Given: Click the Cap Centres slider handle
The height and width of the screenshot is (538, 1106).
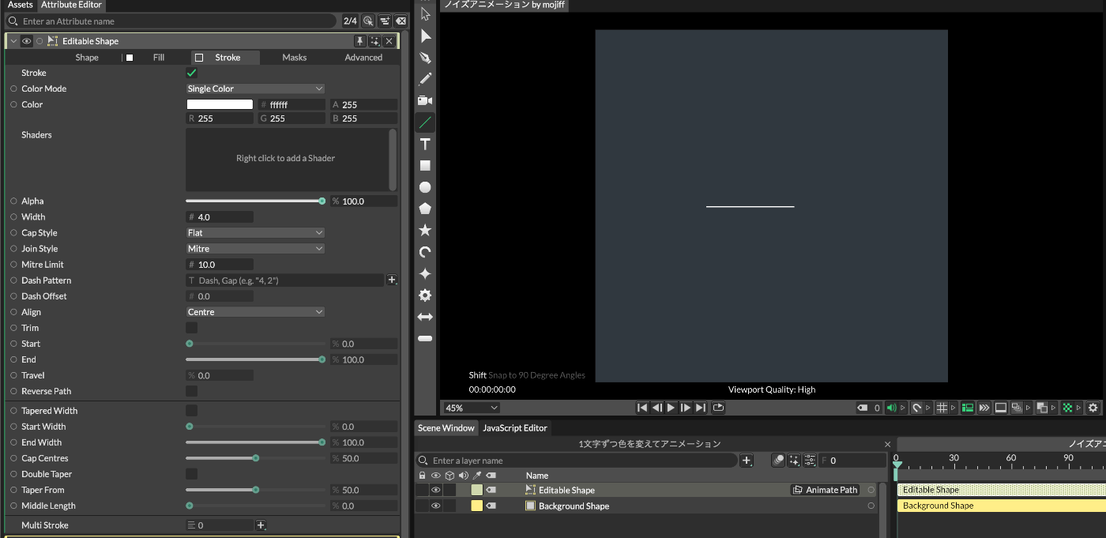Looking at the screenshot, I should 255,458.
